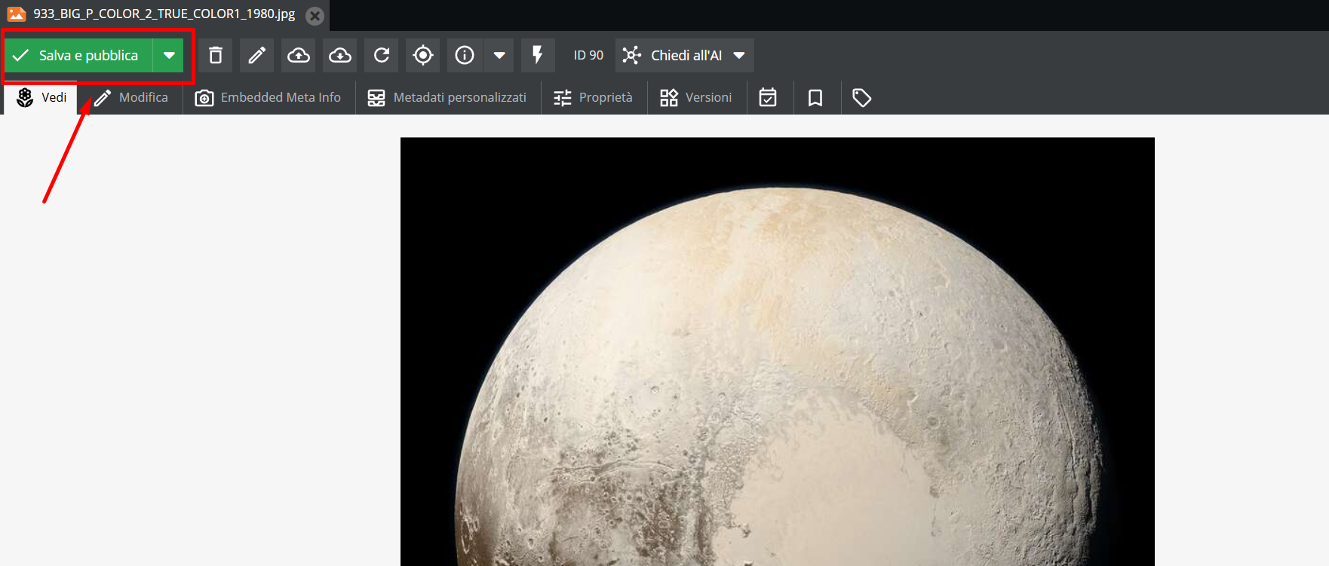
Task: Close the 933_BIG_P_COLOR_2_TRUE_COLOR1_1980.jpg tab
Action: [315, 15]
